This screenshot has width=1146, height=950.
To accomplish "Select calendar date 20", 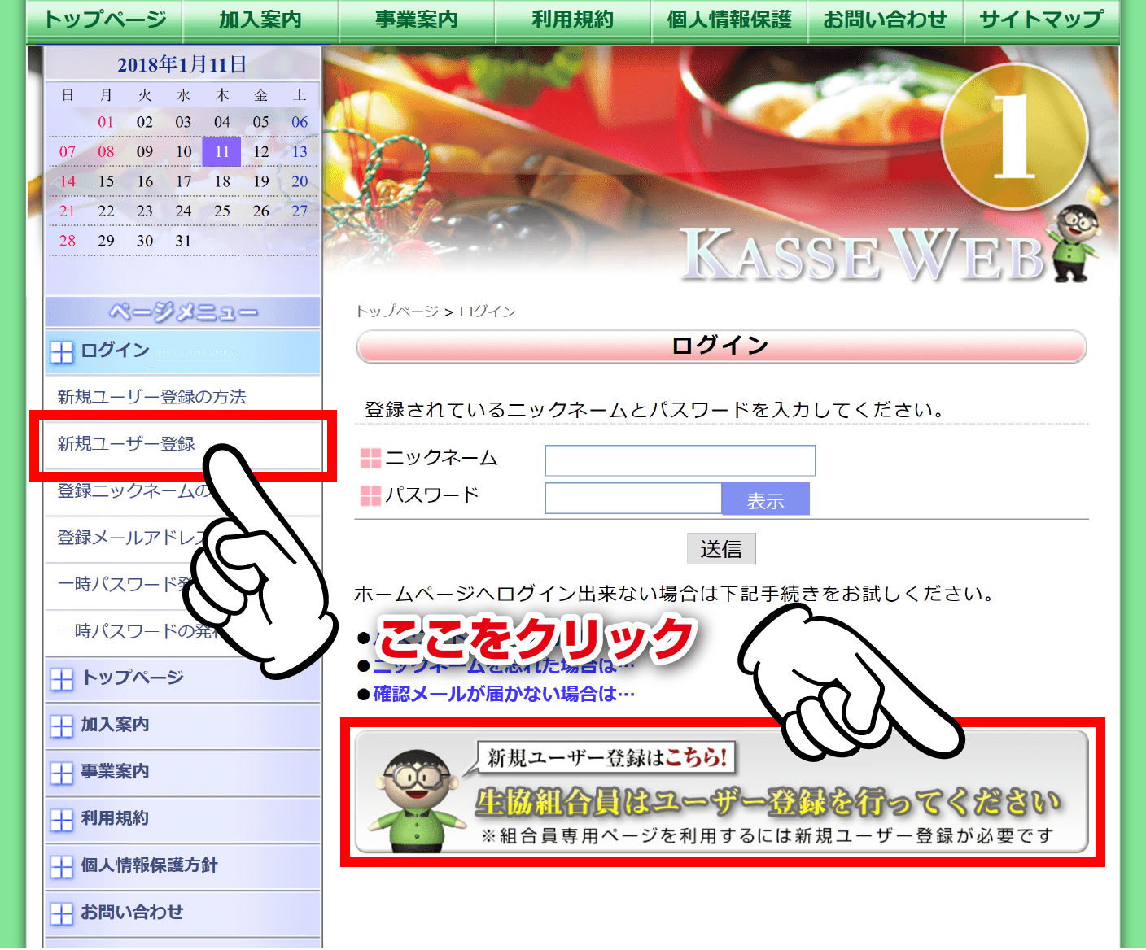I will (x=300, y=181).
